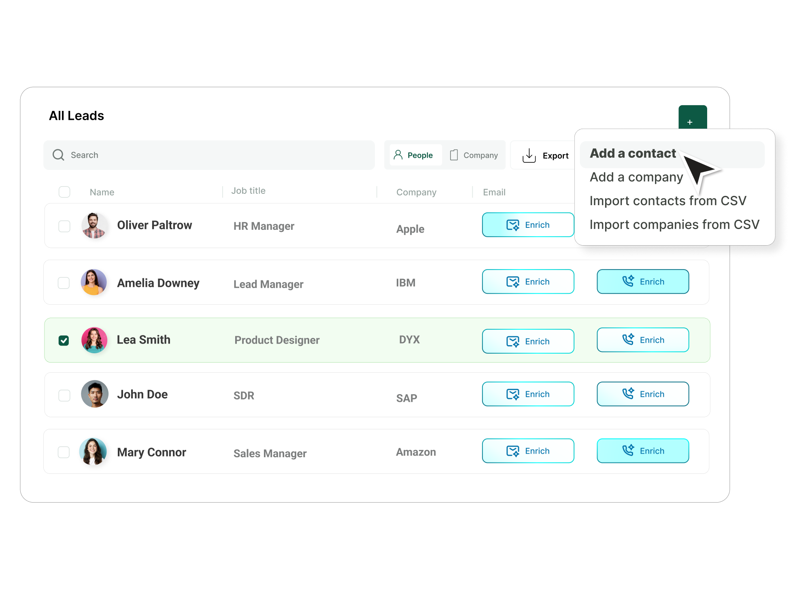This screenshot has width=795, height=590.
Task: Enrich email for Oliver Paltrow
Action: click(527, 225)
